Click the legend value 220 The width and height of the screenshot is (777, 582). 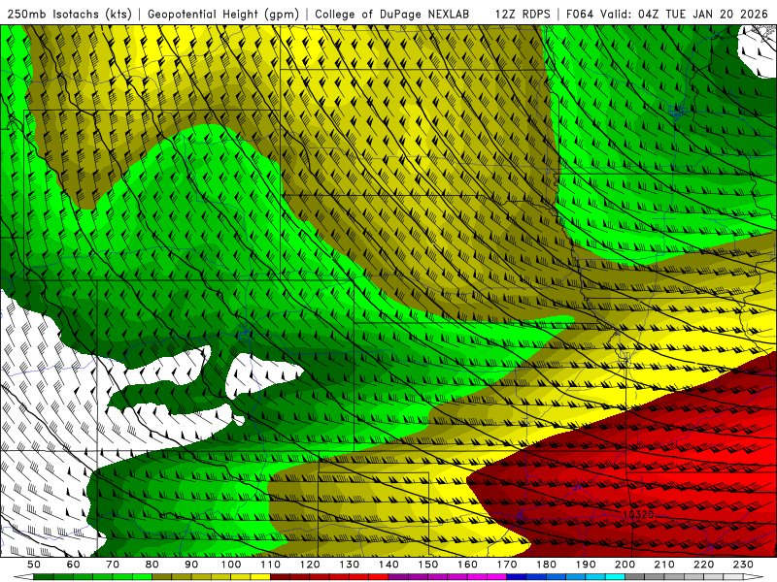click(703, 565)
